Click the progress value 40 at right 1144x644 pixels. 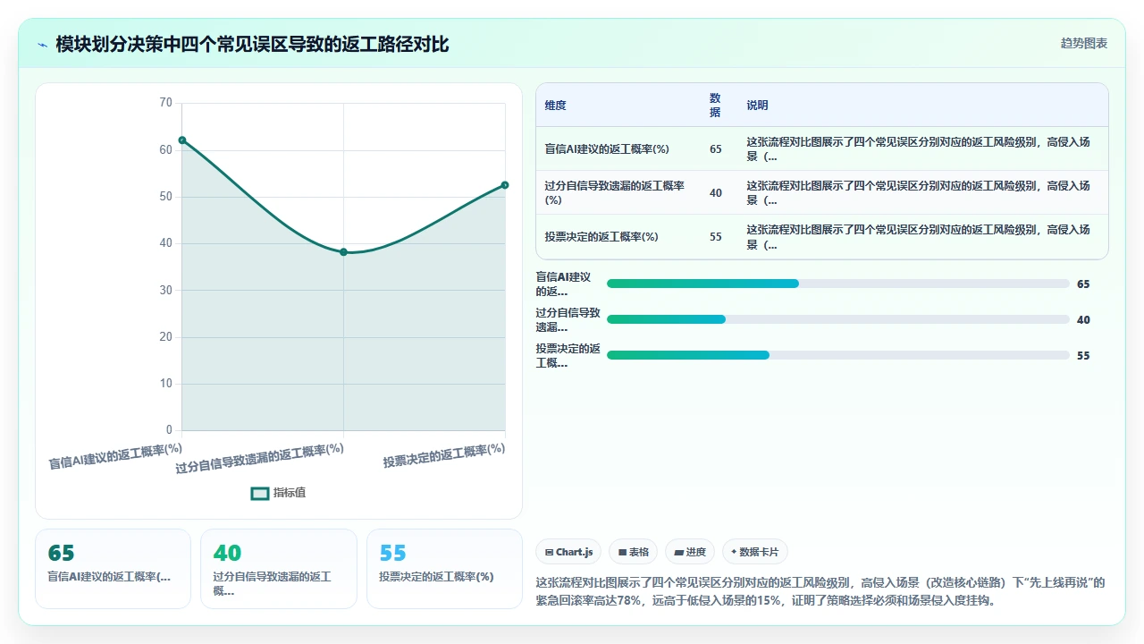(1083, 319)
